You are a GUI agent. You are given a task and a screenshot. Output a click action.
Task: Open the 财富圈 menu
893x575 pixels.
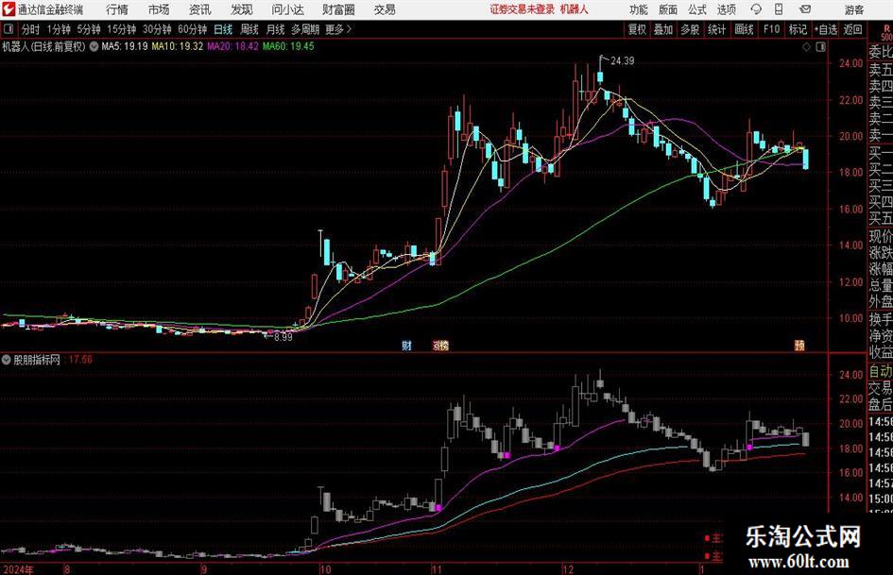(338, 9)
